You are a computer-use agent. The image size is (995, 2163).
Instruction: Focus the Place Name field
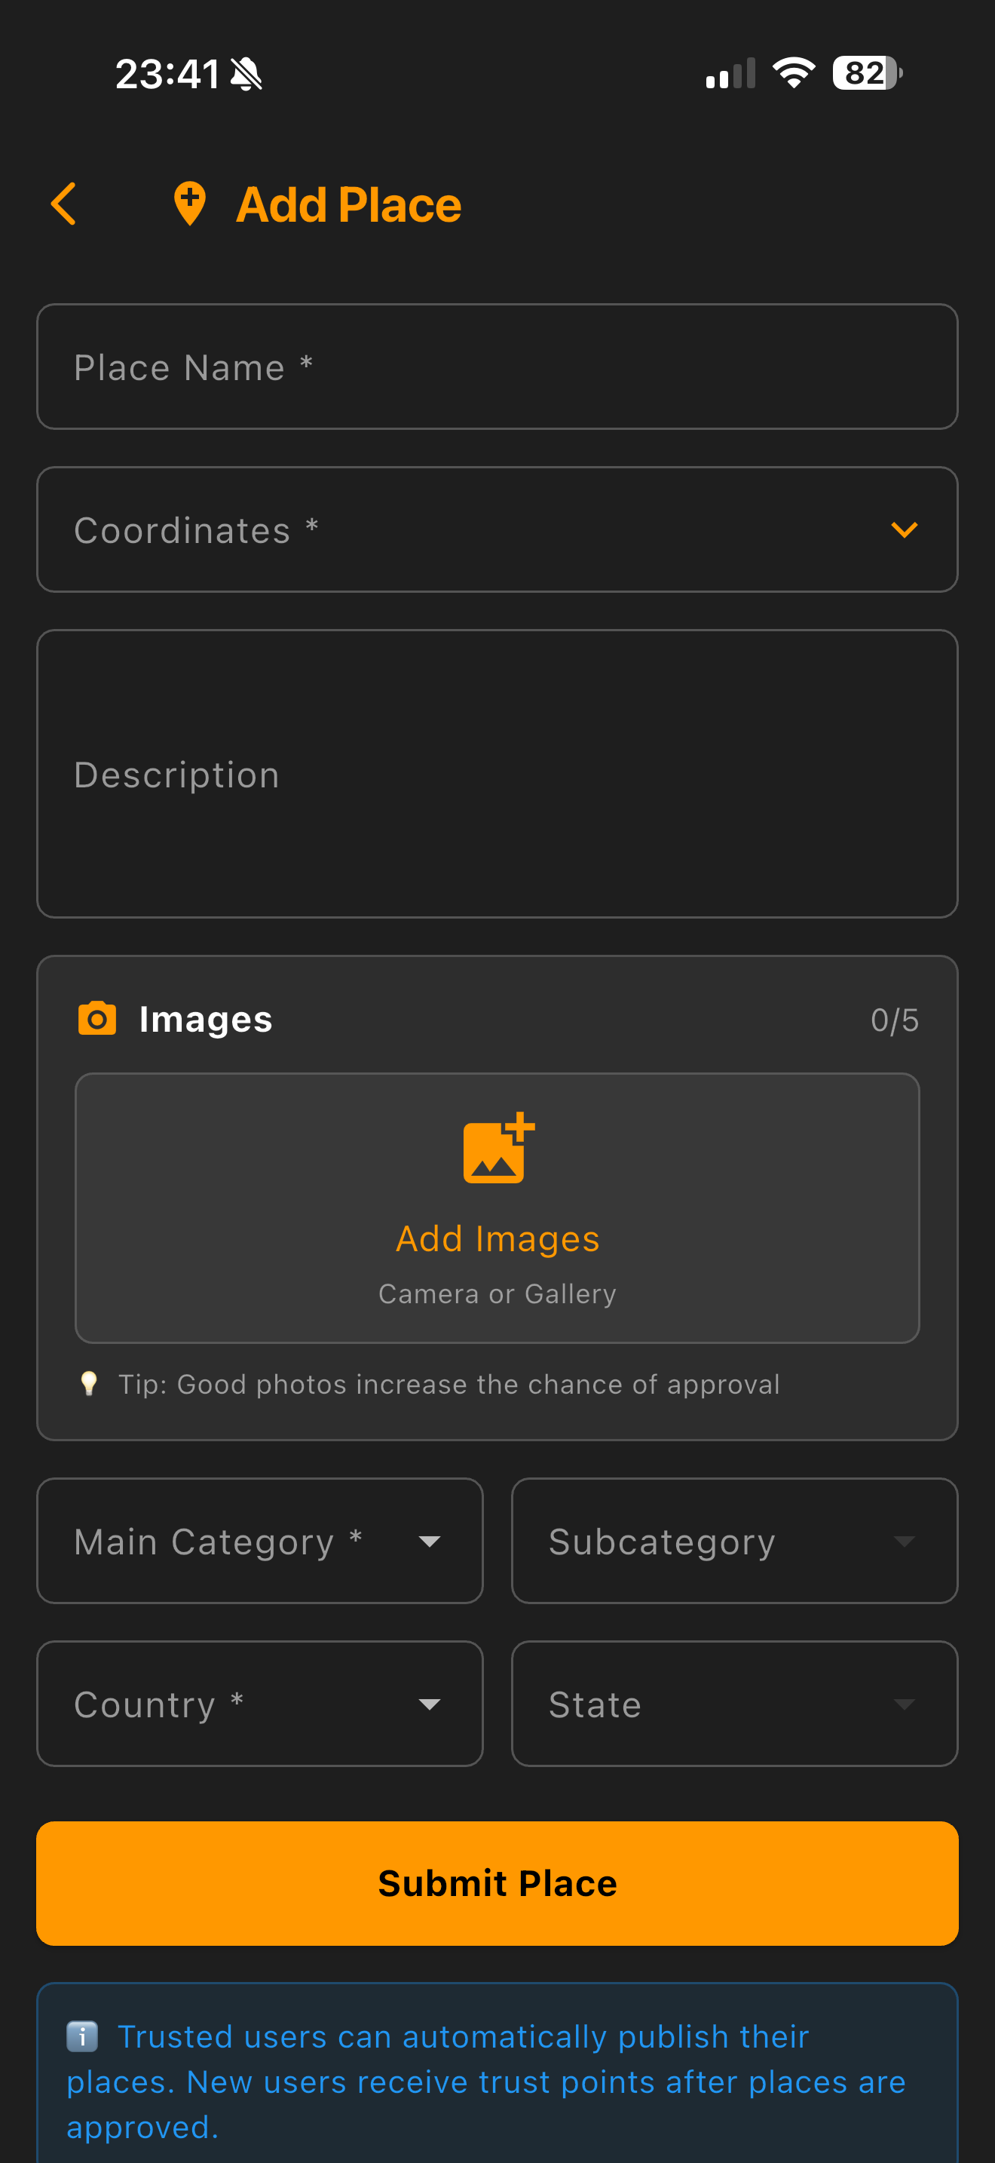[x=497, y=367]
